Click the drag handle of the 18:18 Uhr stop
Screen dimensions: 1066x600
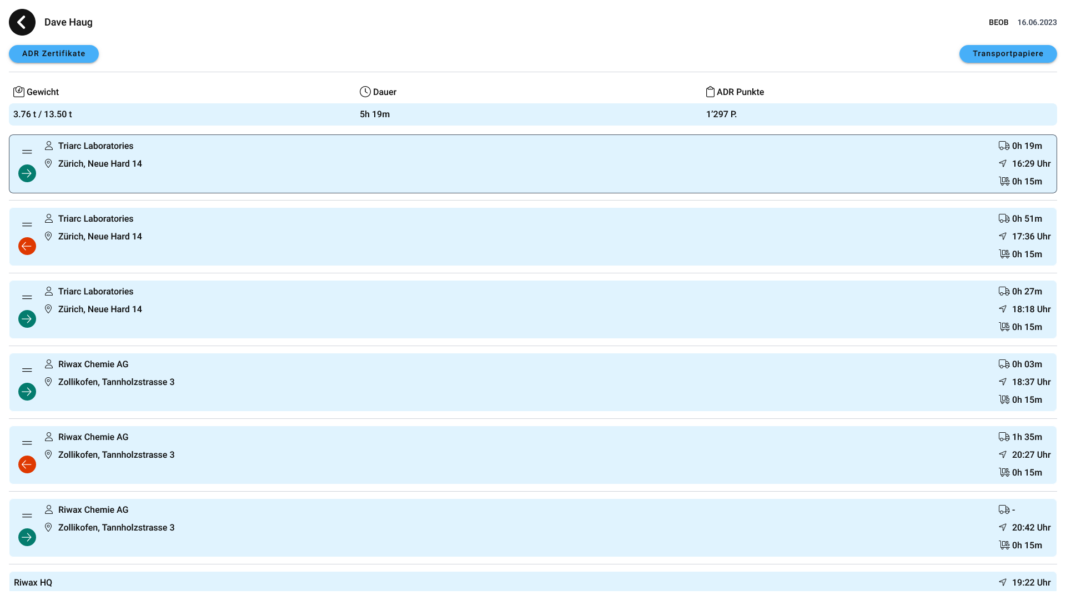tap(27, 297)
